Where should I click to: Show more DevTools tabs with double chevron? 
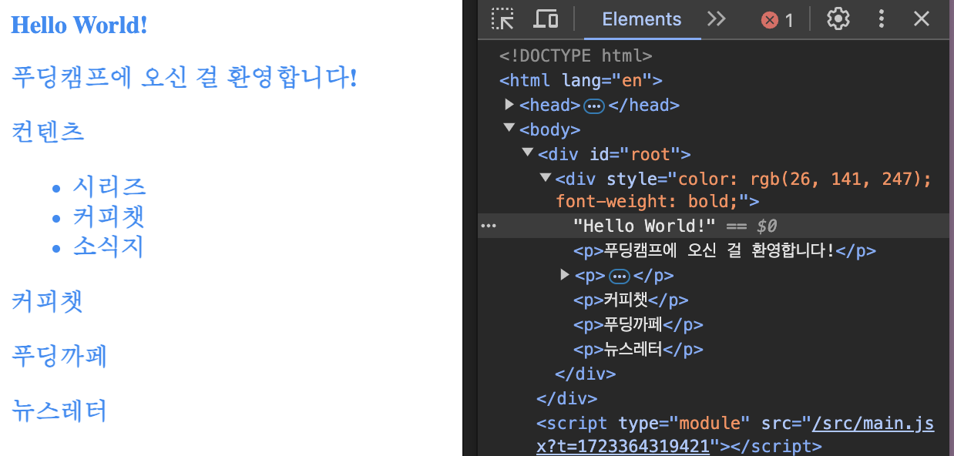point(717,19)
